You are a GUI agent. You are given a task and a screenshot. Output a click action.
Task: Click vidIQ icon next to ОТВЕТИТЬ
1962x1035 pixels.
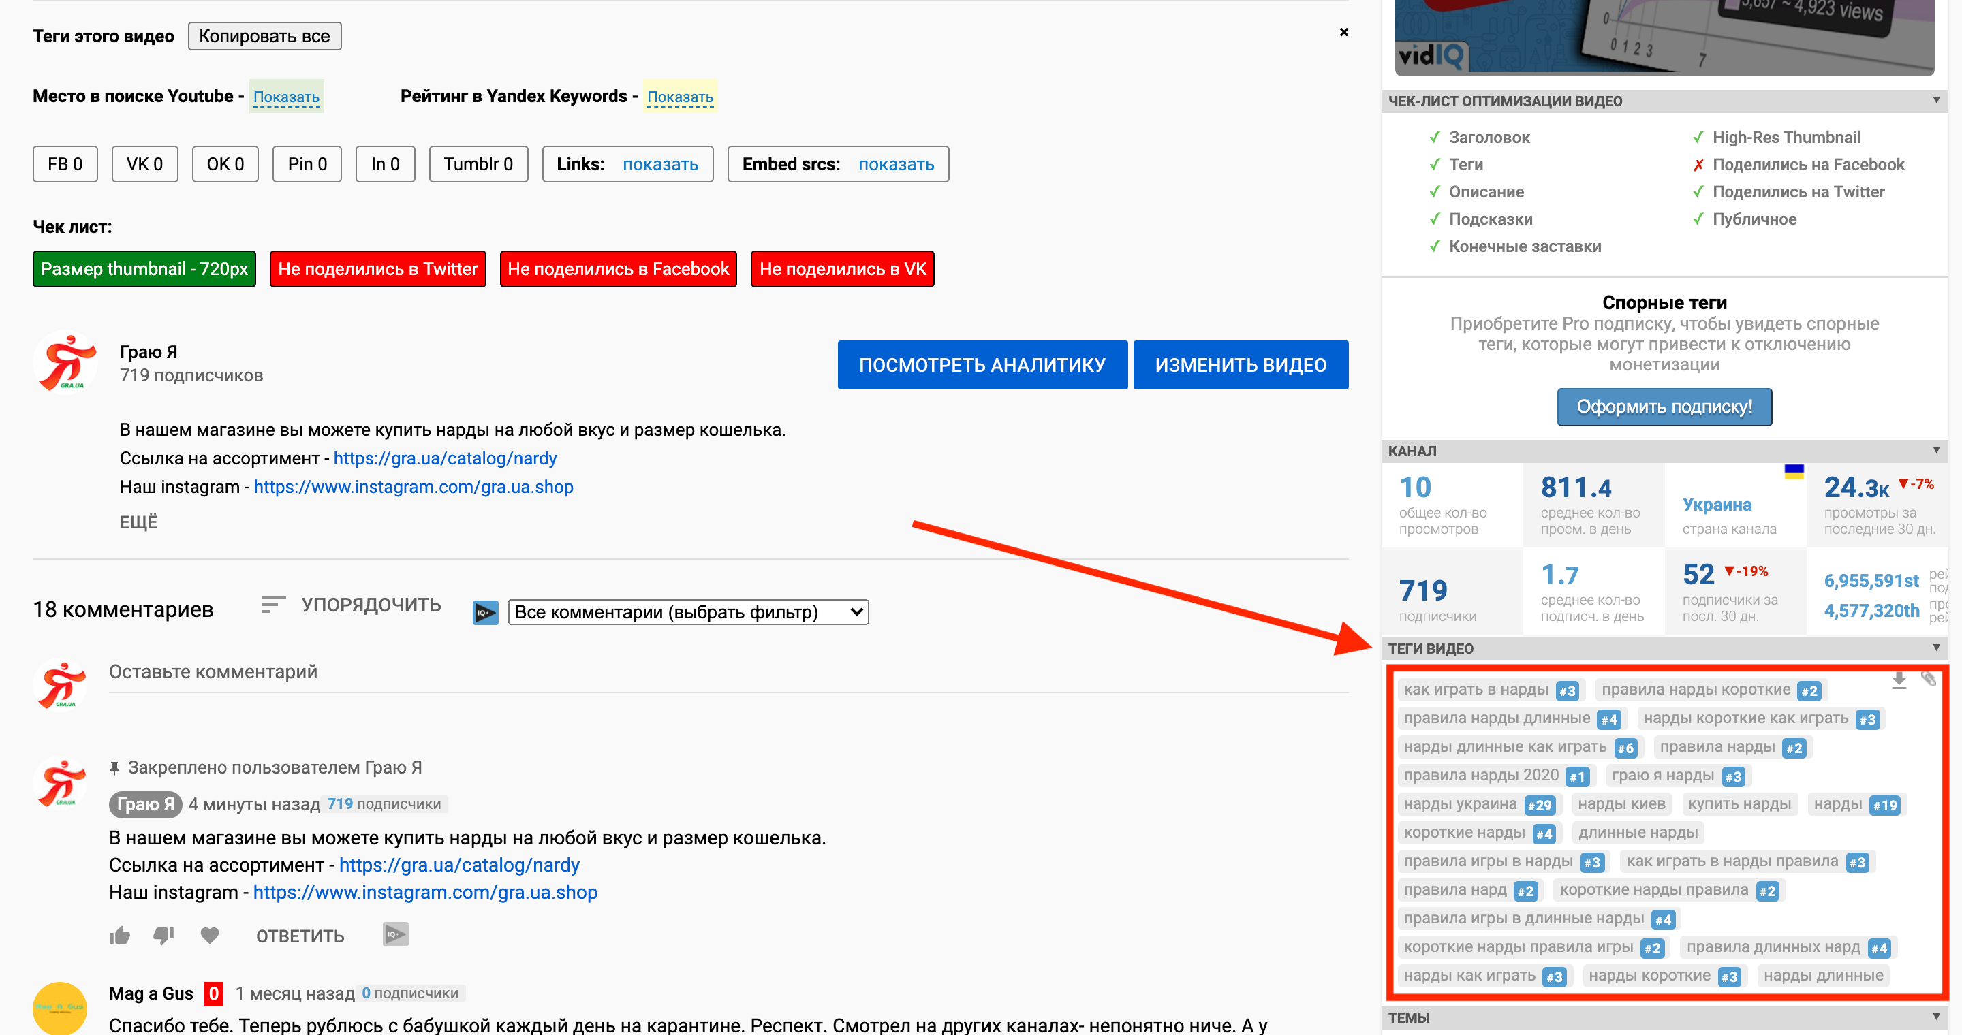point(395,934)
